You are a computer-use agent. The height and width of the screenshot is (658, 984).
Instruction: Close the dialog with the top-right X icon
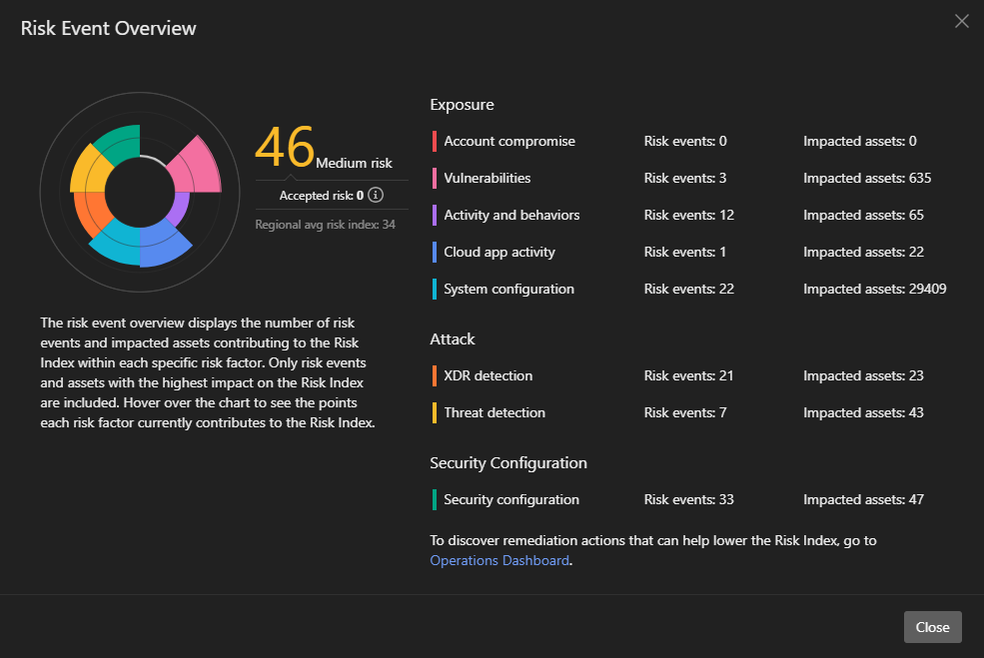click(961, 22)
